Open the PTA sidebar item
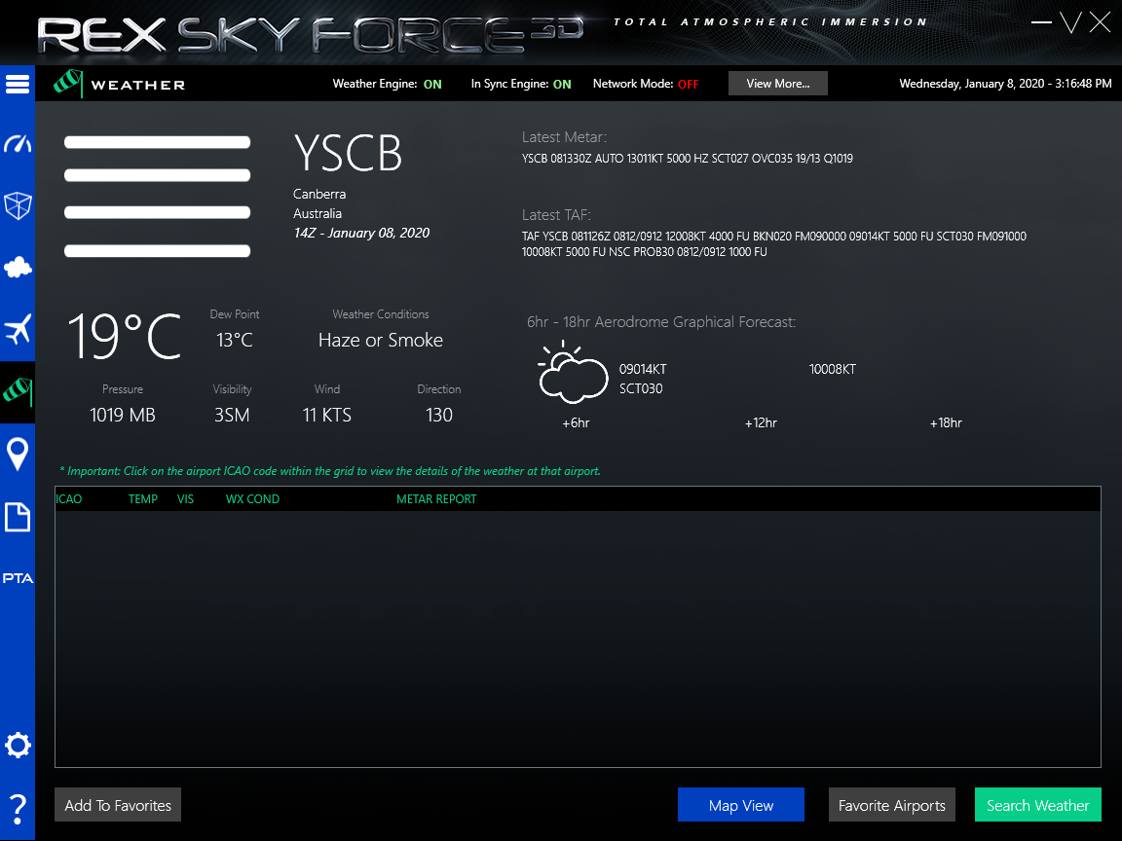Screen dimensions: 1122x841 18,578
